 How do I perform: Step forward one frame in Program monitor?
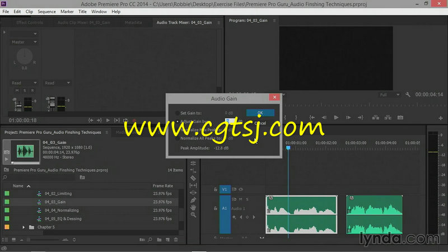(348, 118)
